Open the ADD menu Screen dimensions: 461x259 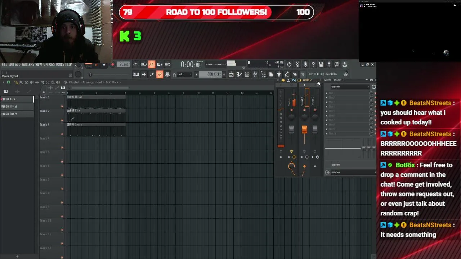coord(18,64)
